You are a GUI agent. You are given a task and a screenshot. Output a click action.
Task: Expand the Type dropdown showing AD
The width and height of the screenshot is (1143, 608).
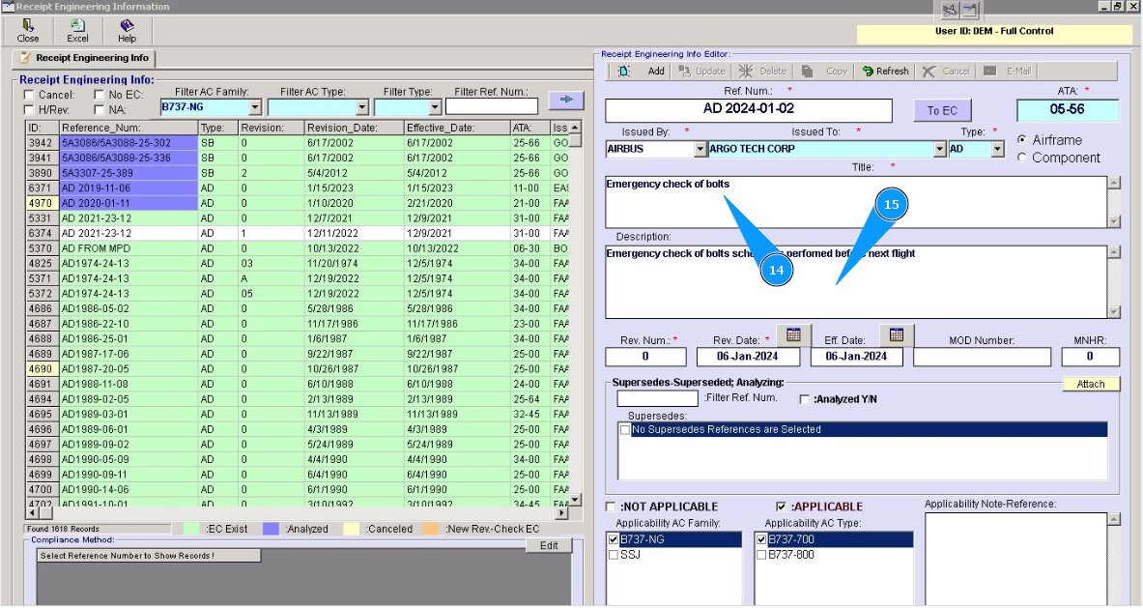(997, 150)
